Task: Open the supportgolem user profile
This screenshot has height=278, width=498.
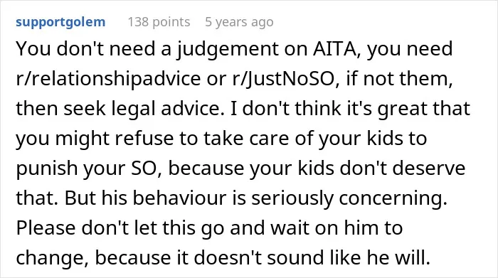Action: tap(60, 22)
